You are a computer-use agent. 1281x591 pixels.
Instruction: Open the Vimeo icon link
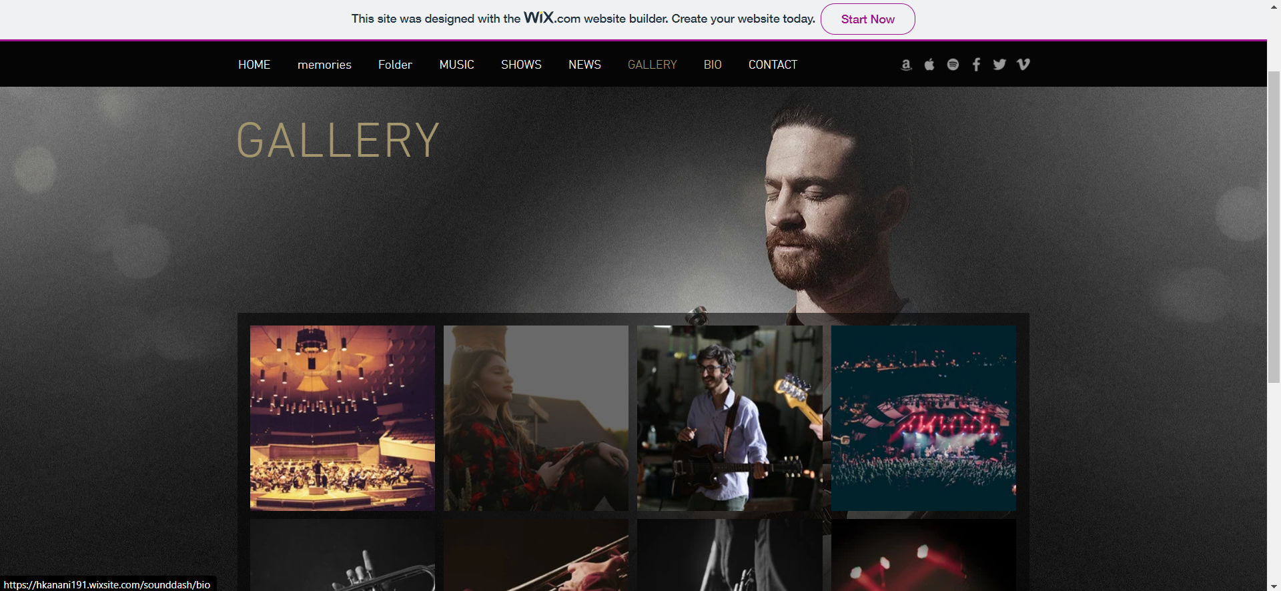pyautogui.click(x=1023, y=65)
